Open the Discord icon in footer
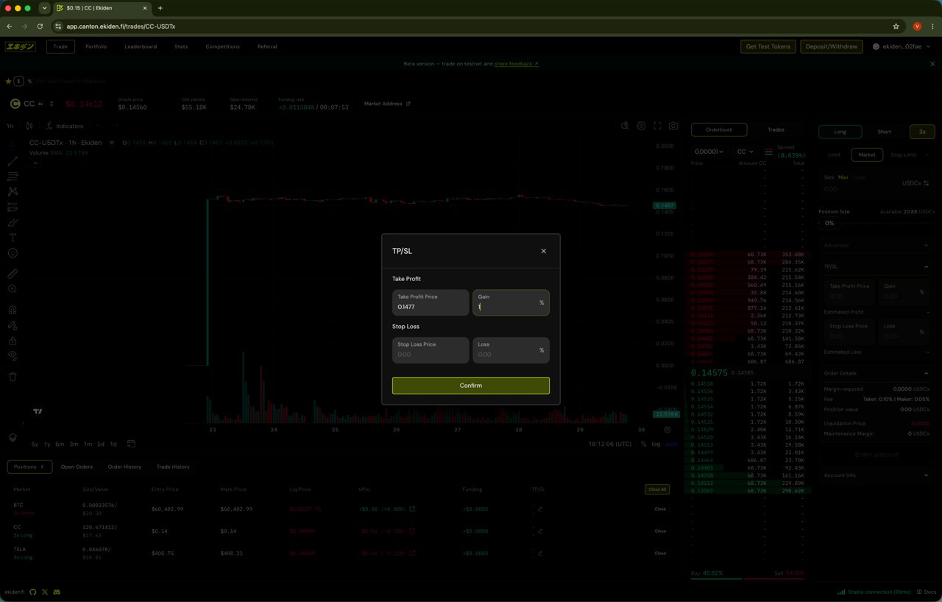The width and height of the screenshot is (942, 602). 57,592
